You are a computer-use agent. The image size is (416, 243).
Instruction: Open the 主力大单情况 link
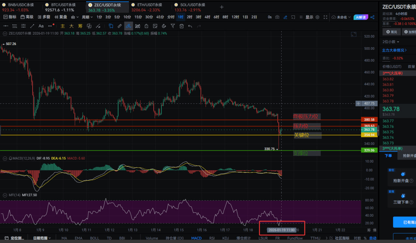click(x=394, y=50)
